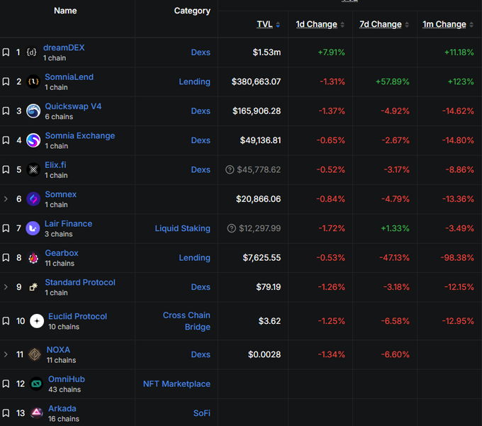Expand Standard Protocol sub-rows

click(6, 287)
